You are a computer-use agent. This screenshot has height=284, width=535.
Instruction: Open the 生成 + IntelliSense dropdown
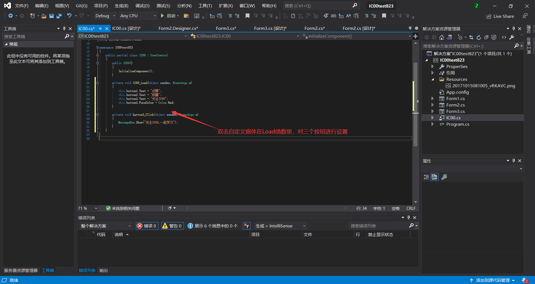(280, 226)
